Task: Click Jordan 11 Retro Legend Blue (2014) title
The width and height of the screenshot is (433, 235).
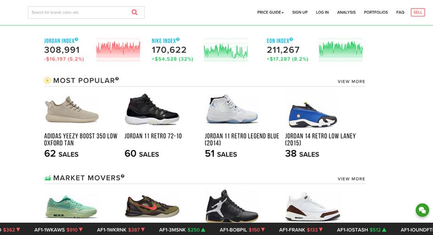Action: tap(242, 140)
